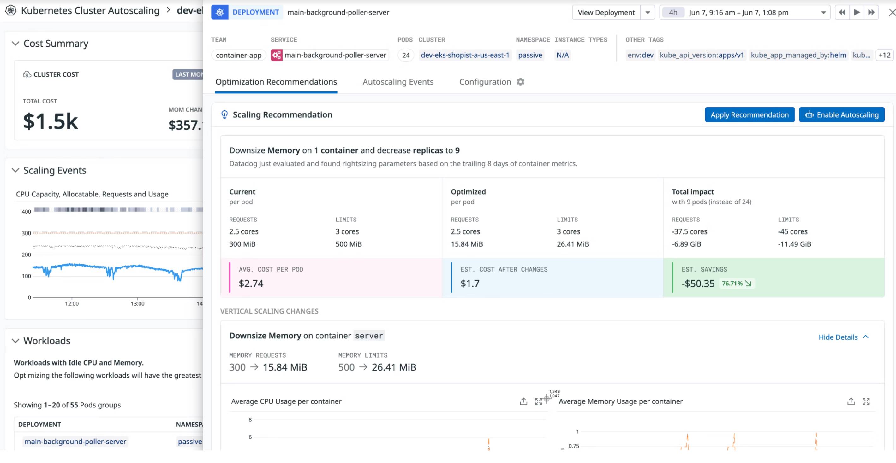Click the env:dev tag
896x463 pixels.
pos(640,55)
